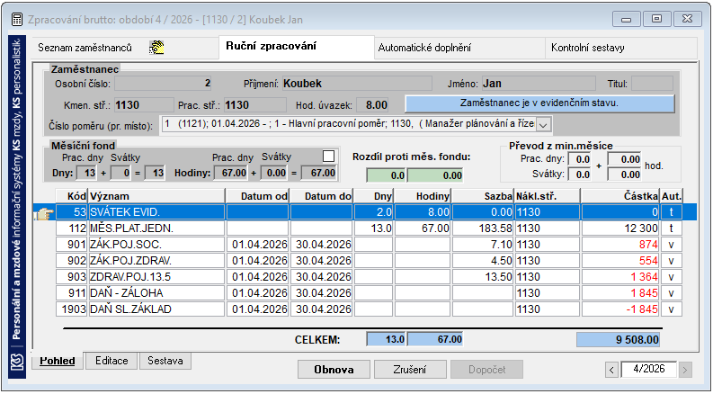
Task: Click the pointing hand row marker
Action: pyautogui.click(x=45, y=213)
